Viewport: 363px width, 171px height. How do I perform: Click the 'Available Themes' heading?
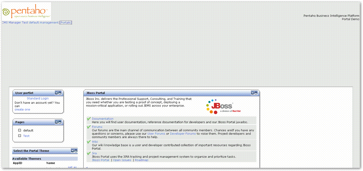[27, 159]
